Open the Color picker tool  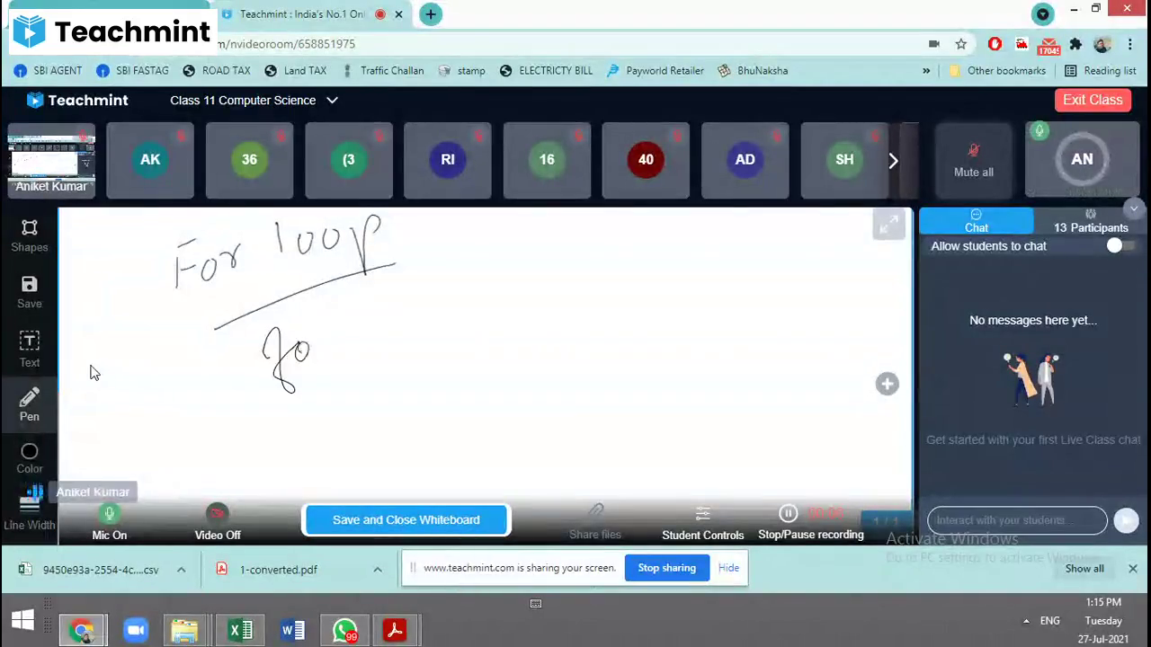click(30, 458)
